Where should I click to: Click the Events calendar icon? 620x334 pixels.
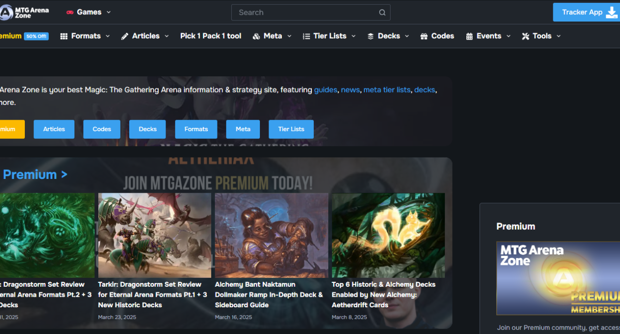pos(469,36)
